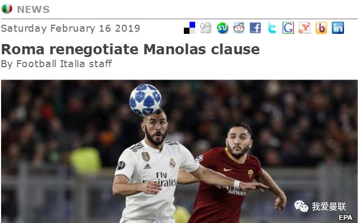Click the Champions League ball in the photo
Screen dimensions: 358x223
[x=146, y=100]
